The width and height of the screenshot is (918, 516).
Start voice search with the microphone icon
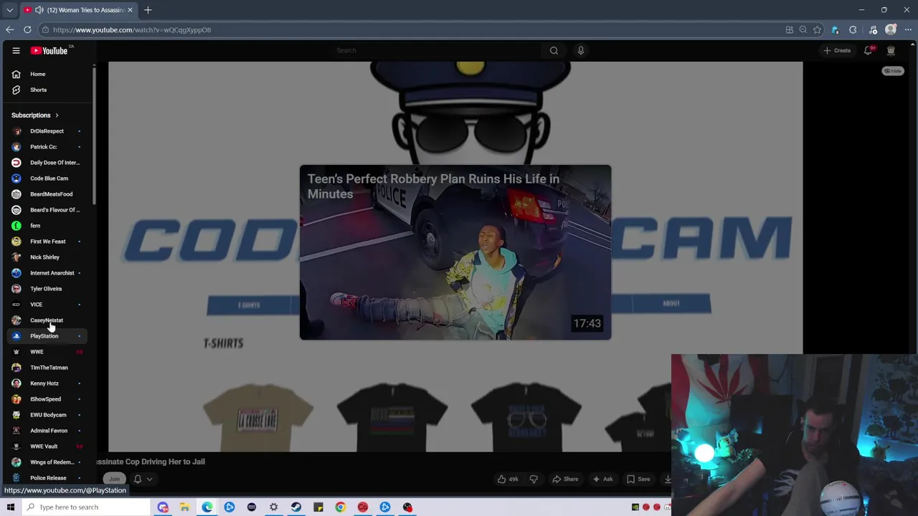coord(581,50)
